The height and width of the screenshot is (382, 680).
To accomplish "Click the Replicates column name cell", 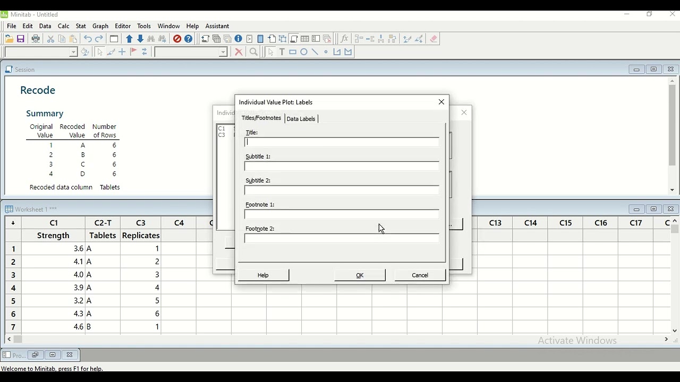I will coord(141,236).
